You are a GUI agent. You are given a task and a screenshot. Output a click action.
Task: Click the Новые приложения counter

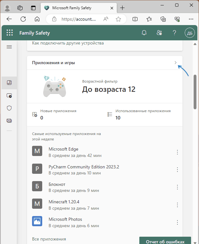point(58,114)
